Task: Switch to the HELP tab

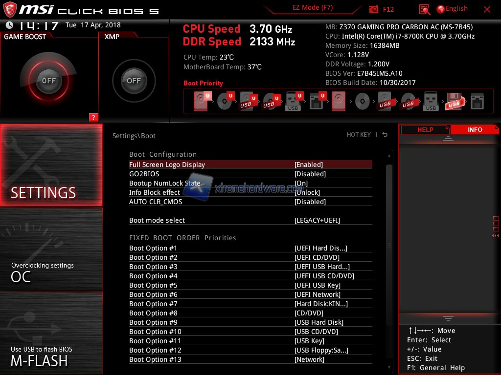Action: click(425, 129)
